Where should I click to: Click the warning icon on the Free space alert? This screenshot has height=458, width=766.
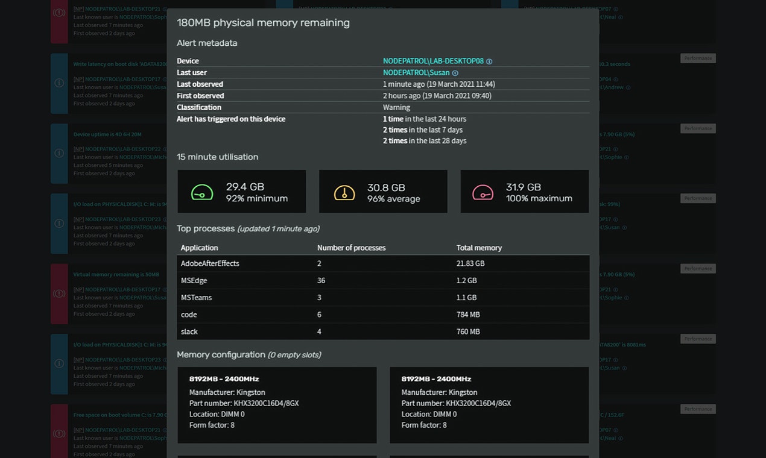(x=59, y=433)
